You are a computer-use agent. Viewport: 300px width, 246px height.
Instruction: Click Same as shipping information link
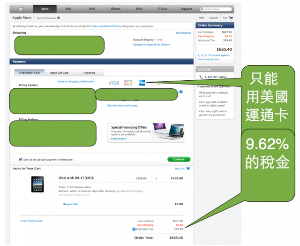76,81
